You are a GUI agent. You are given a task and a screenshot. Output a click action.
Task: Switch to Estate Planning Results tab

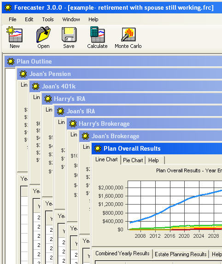(181, 254)
